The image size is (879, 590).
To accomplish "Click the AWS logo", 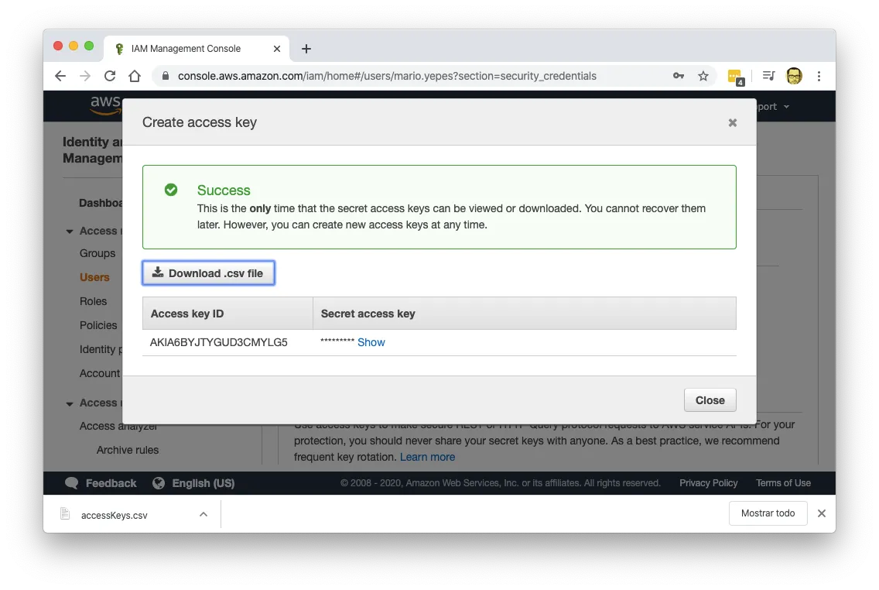I will coord(105,105).
